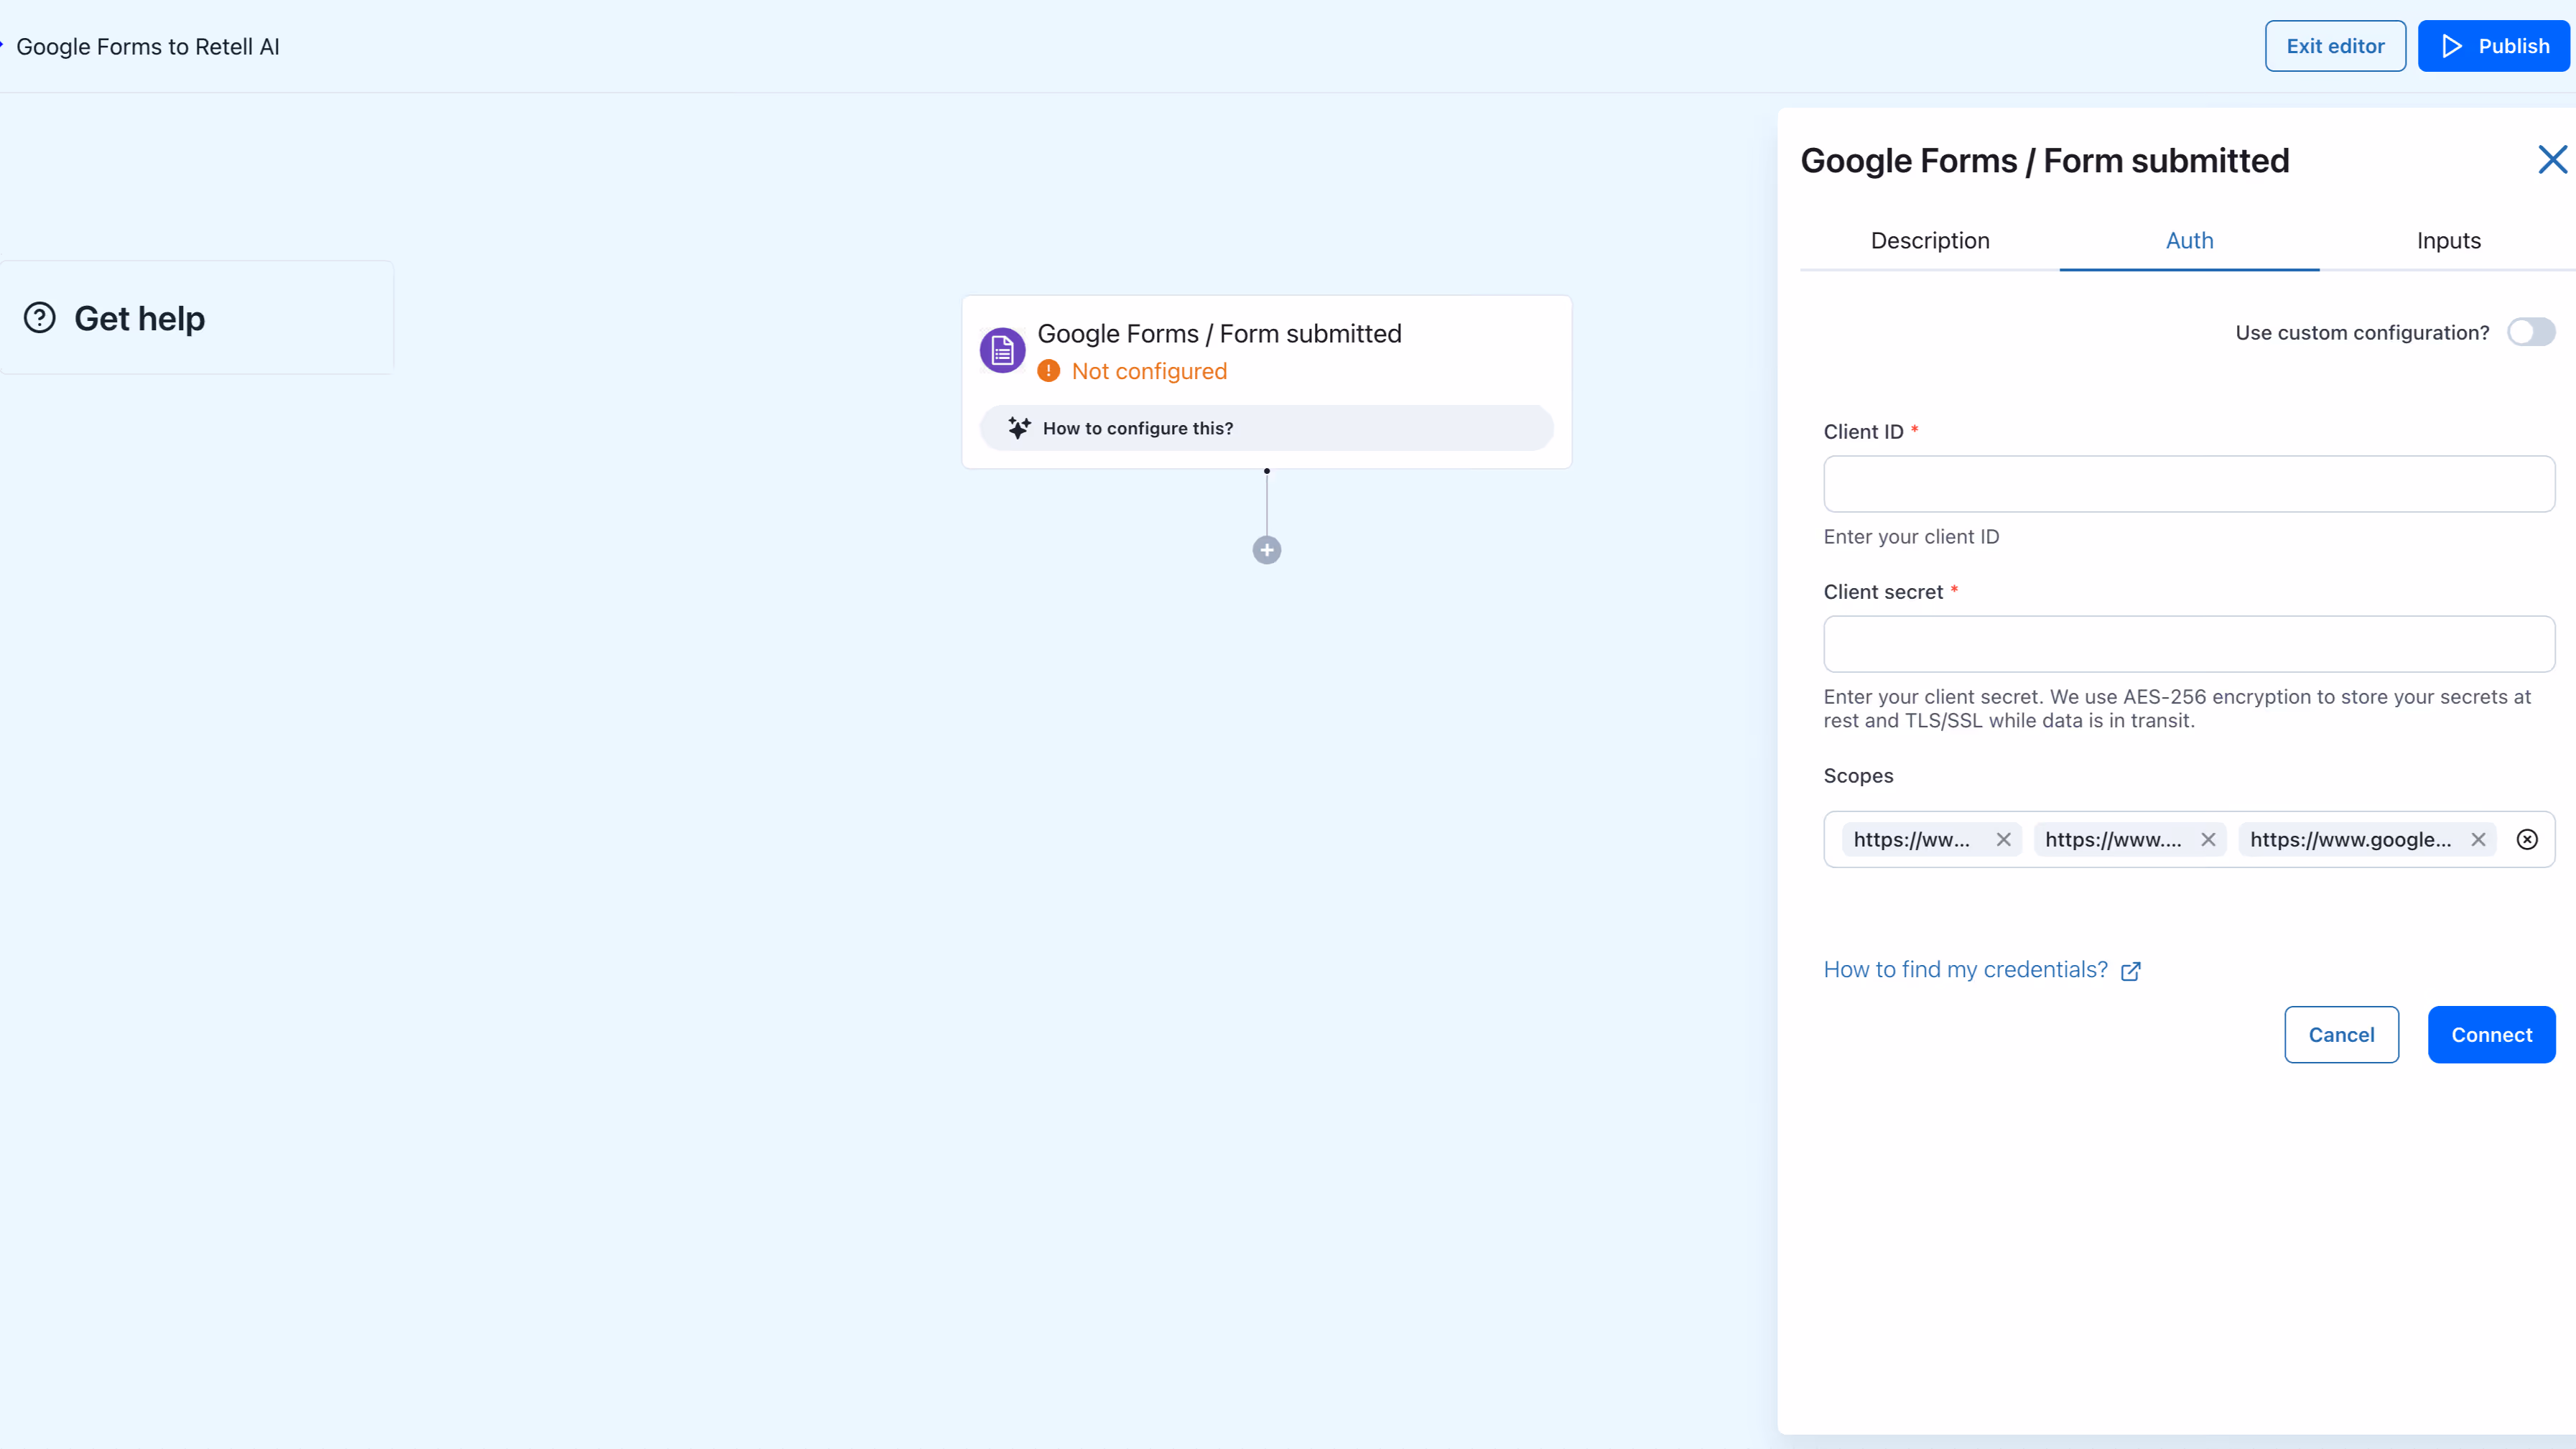
Task: Remove the https://www.google scope chip
Action: point(2479,839)
